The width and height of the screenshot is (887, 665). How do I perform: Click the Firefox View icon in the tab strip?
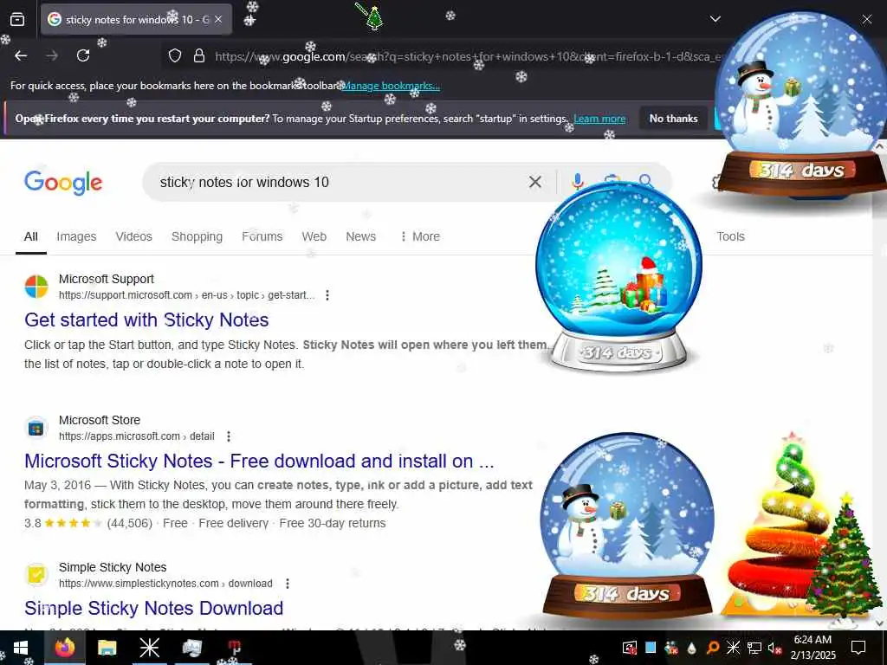[x=17, y=20]
